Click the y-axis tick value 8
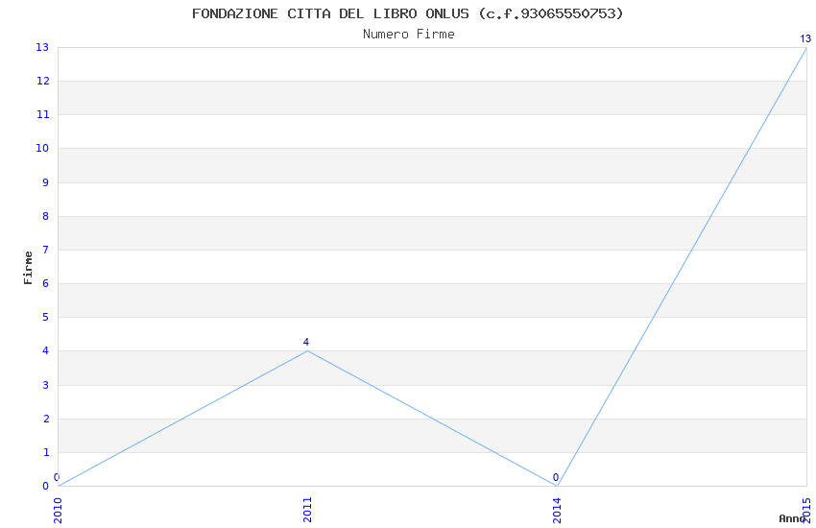 (x=46, y=216)
